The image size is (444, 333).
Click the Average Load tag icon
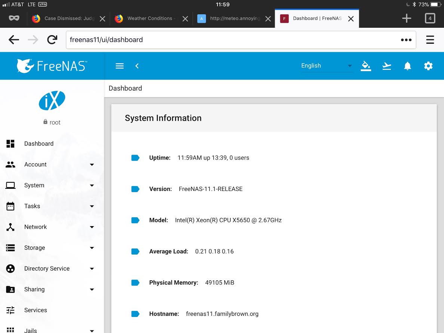click(135, 252)
